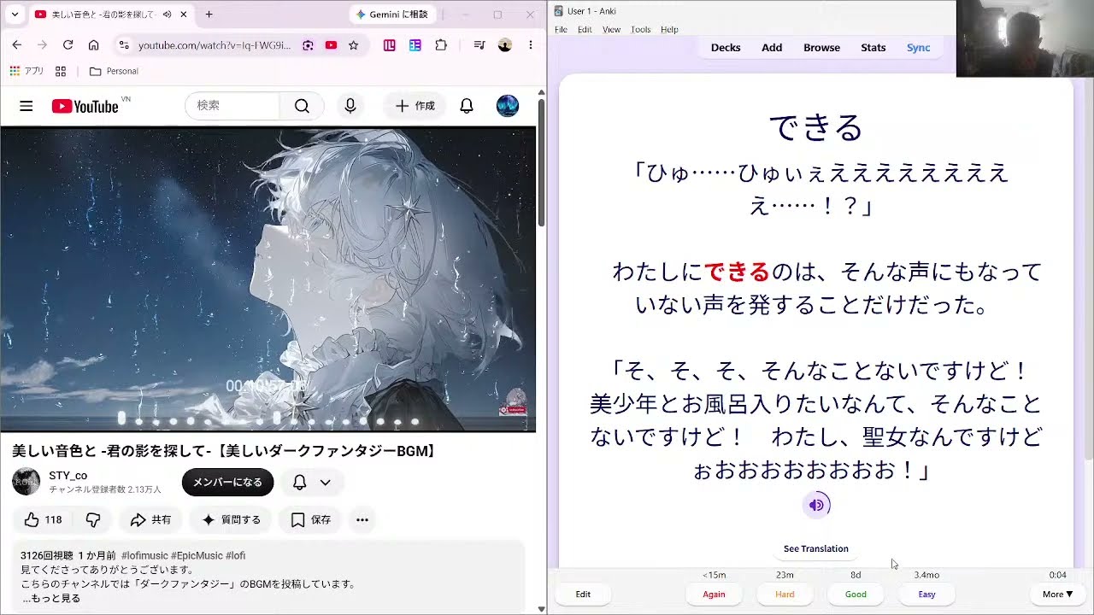Click the 作成 create button
The image size is (1094, 615).
(415, 106)
